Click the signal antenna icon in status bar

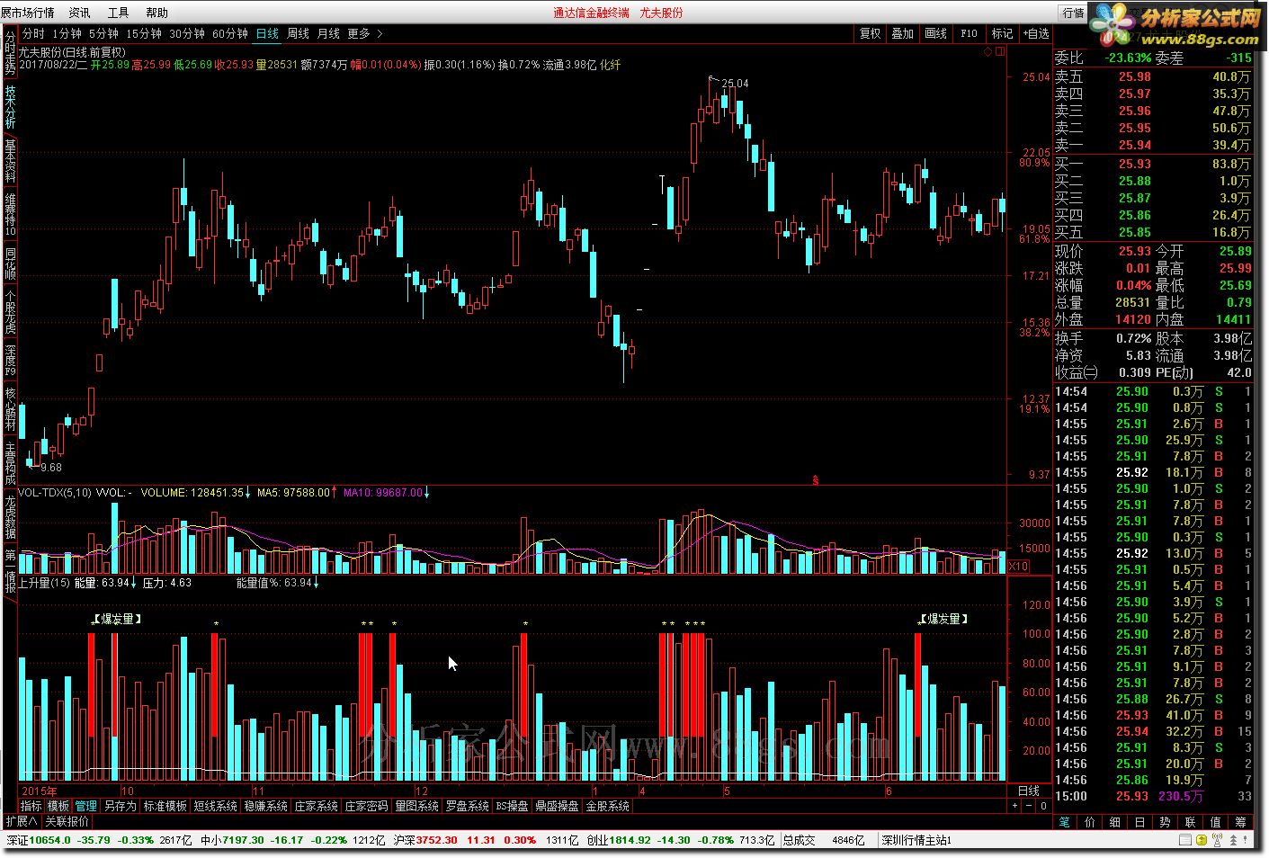point(1216,840)
